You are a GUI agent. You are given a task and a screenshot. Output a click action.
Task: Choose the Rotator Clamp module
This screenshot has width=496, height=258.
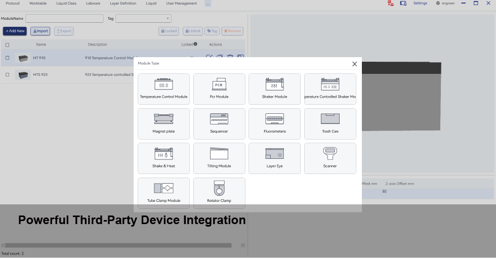[x=219, y=193]
